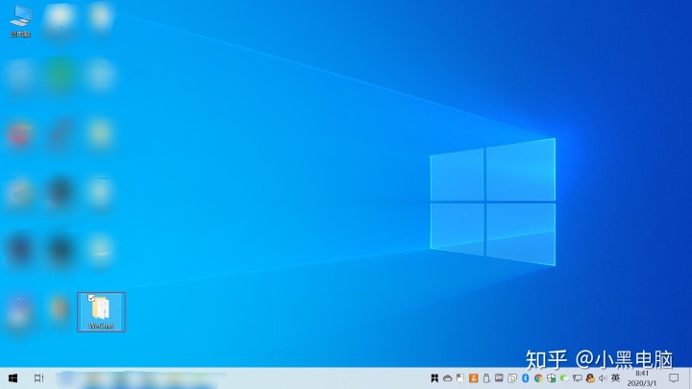Click the white mouse-shaped tray icon

[460, 378]
